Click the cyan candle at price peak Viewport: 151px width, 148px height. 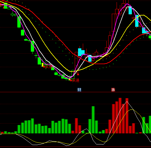pos(130,10)
